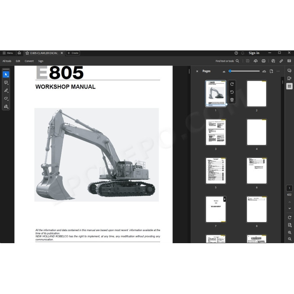Viewport: 294px width, 294px height.
Task: Choose the Add comment tool
Action: (x=6, y=82)
